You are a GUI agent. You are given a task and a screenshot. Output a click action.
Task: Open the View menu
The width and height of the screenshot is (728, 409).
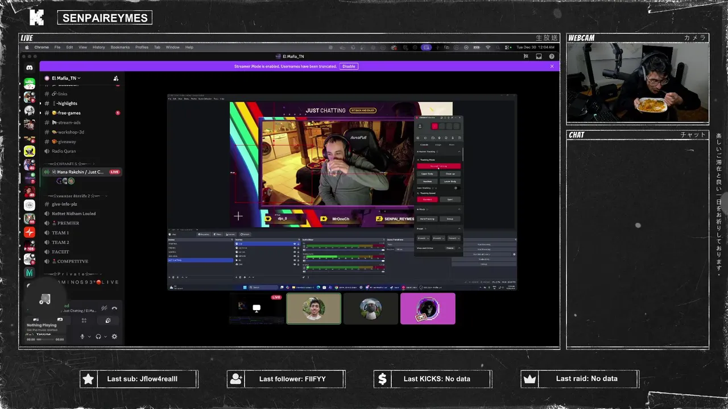click(82, 47)
